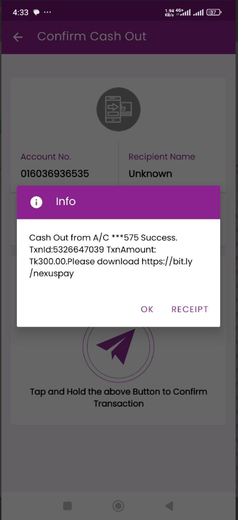Viewport: 238px width, 520px height.
Task: Select account number 016036936535
Action: 55,173
